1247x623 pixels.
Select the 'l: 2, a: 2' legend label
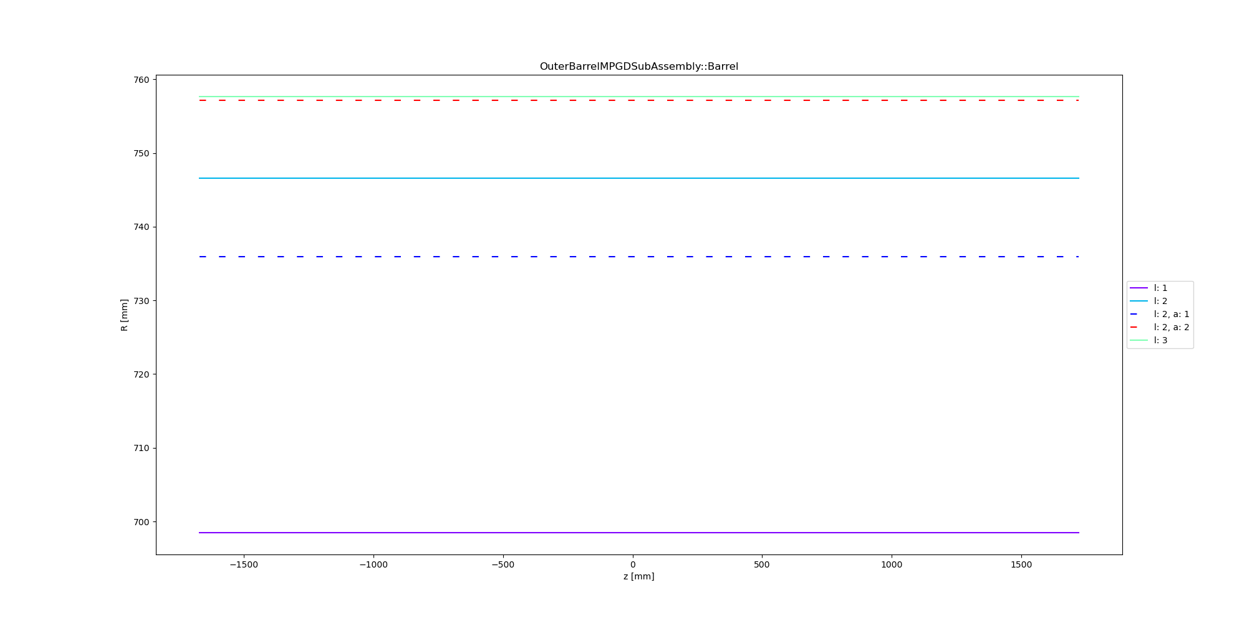click(1171, 327)
